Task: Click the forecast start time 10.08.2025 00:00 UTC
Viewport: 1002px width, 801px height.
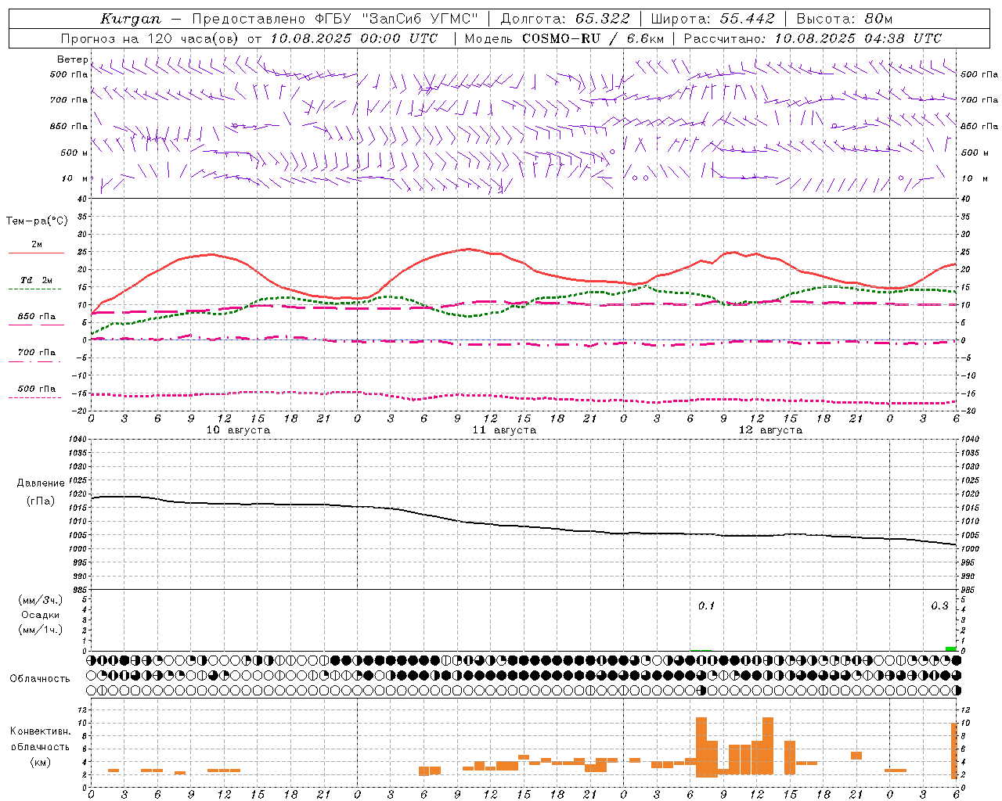Action: [354, 38]
